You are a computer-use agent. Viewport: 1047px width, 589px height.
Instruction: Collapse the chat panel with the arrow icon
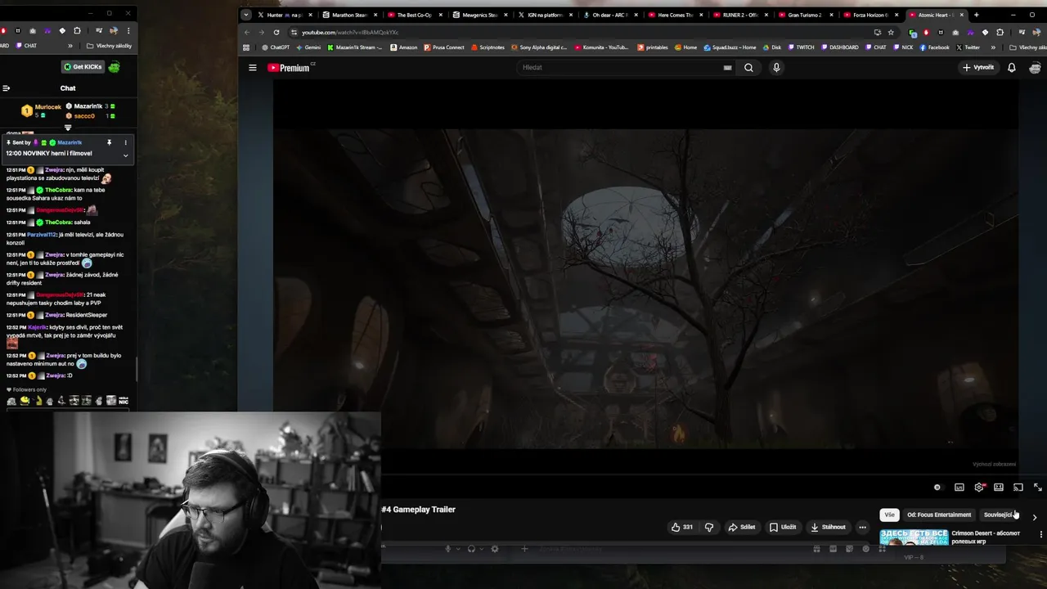click(7, 88)
